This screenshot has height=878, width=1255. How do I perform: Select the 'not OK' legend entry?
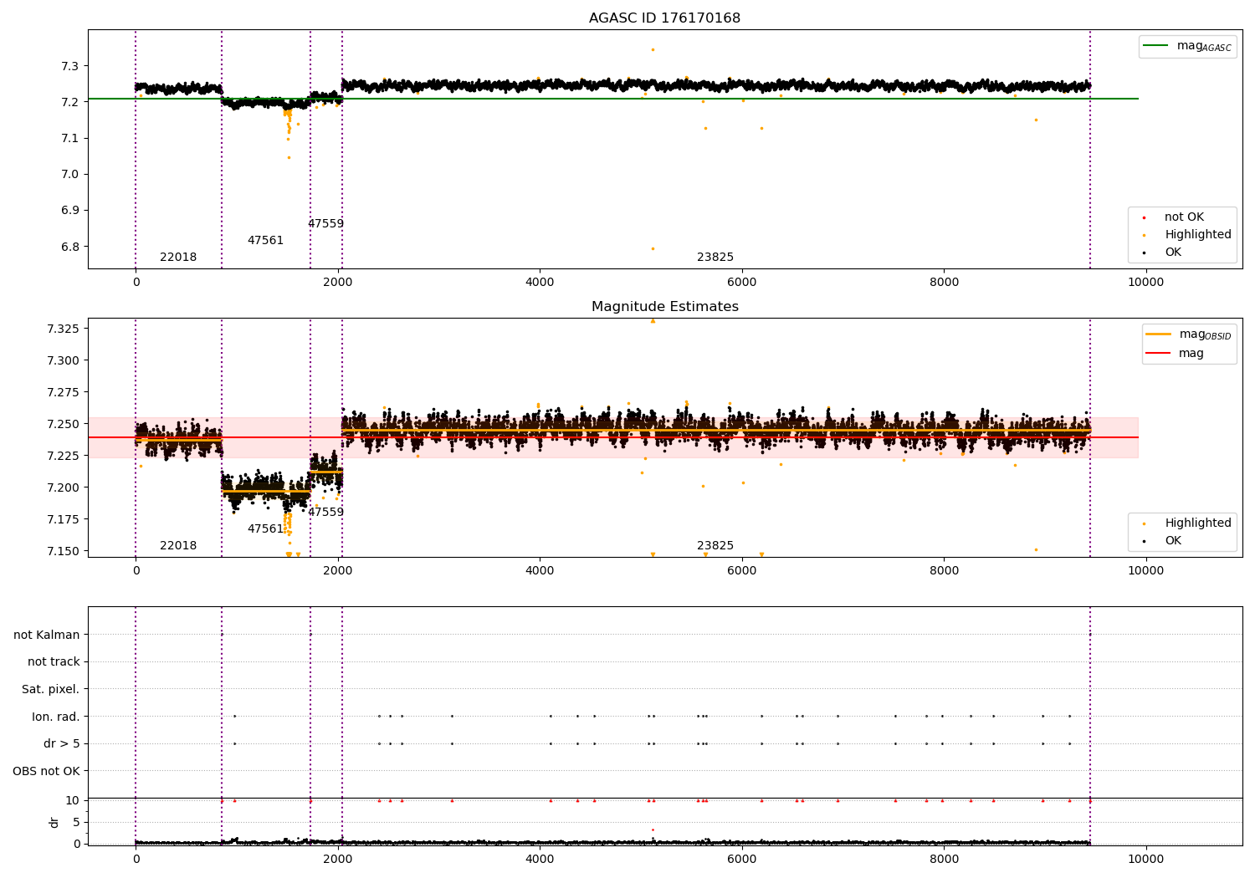pos(1184,217)
